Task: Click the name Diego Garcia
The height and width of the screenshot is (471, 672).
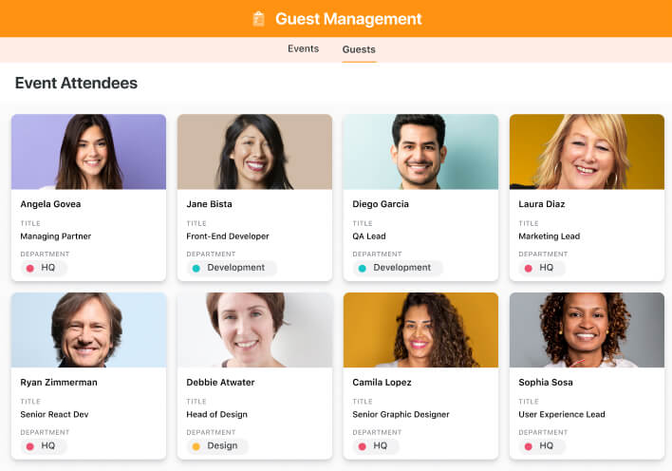Action: [x=381, y=204]
